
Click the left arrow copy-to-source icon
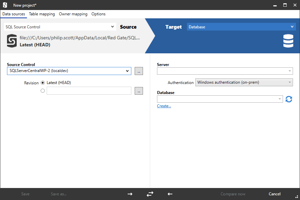coord(170,194)
